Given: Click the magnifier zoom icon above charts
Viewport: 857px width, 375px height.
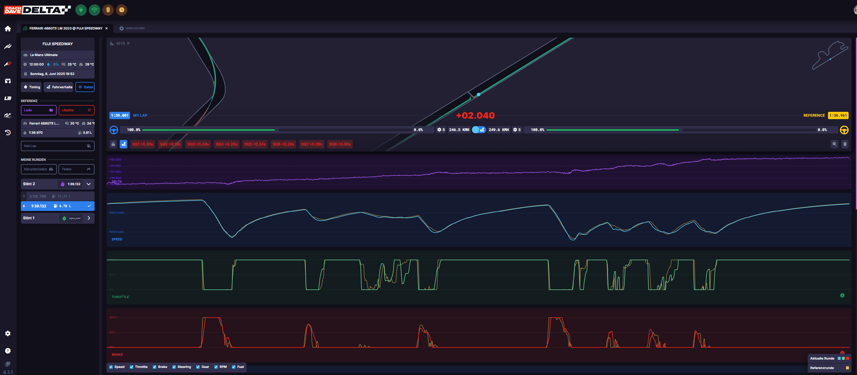Looking at the screenshot, I should point(834,144).
